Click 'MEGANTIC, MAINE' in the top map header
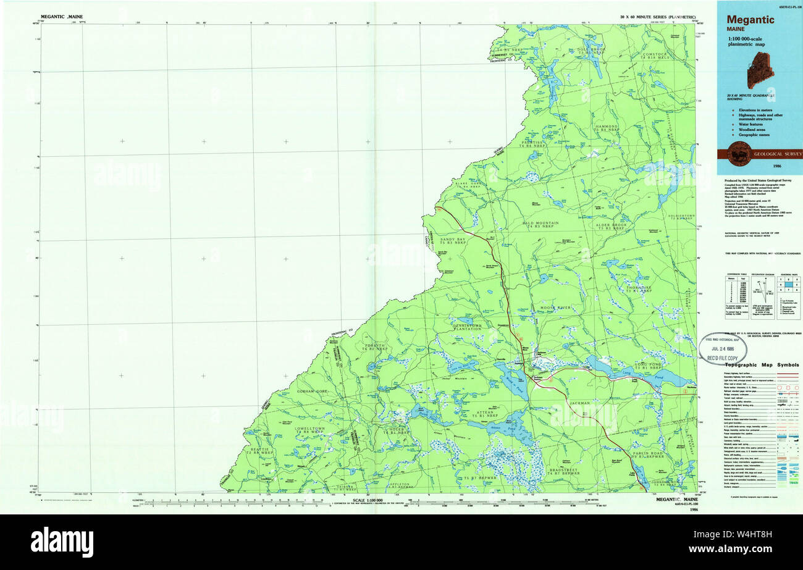 pos(62,17)
